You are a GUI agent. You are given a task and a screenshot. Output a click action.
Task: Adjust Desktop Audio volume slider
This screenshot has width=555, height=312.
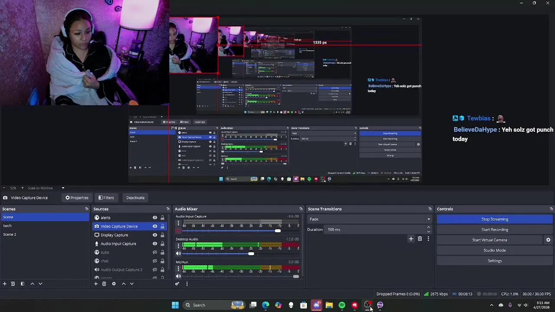tap(251, 253)
